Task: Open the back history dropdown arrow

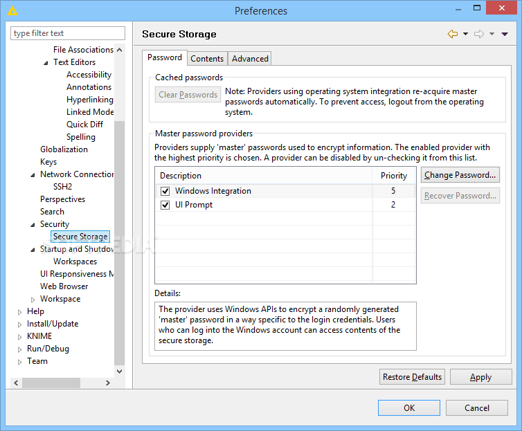Action: pos(465,34)
